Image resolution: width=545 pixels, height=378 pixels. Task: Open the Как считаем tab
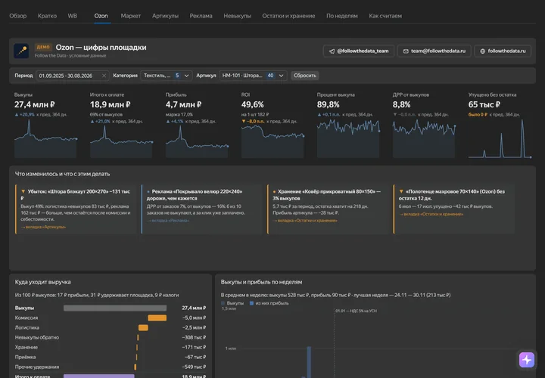pos(385,16)
